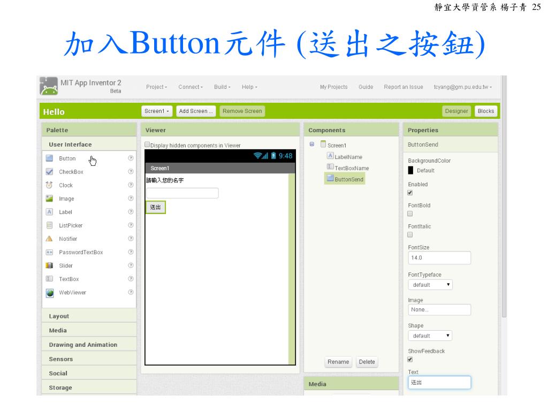Open the FontTypeface dropdown
The height and width of the screenshot is (411, 548).
tap(430, 285)
